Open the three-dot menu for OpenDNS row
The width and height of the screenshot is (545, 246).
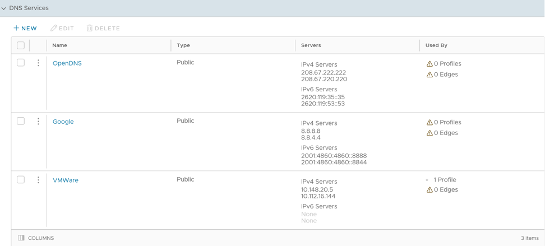point(38,63)
